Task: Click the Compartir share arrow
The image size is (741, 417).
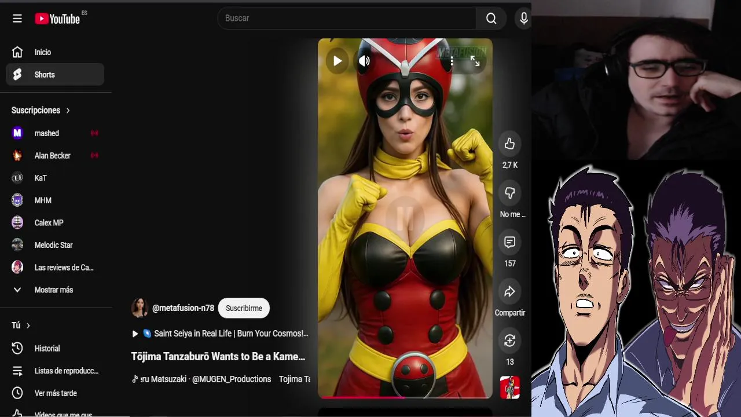Action: (509, 291)
